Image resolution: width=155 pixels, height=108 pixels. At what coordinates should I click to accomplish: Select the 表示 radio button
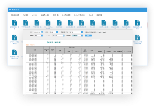pos(98,32)
